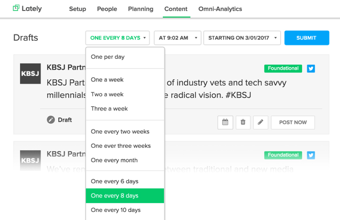The image size is (340, 220).
Task: Pick One every month from list
Action: (x=114, y=160)
